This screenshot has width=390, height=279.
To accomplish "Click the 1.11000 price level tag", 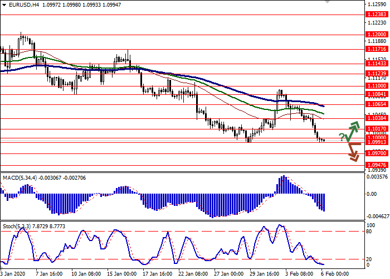I will coord(377,86).
